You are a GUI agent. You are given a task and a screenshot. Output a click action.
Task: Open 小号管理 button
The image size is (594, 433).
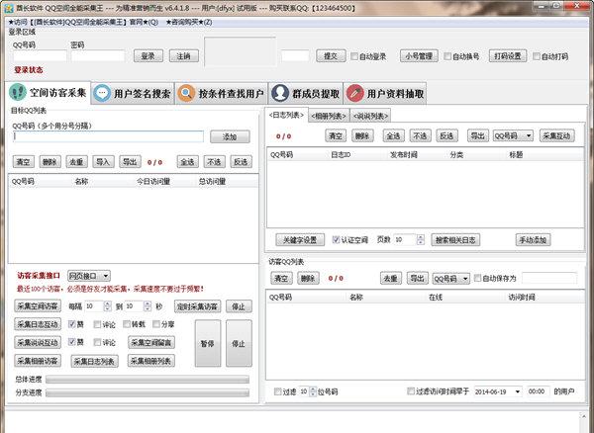[419, 56]
